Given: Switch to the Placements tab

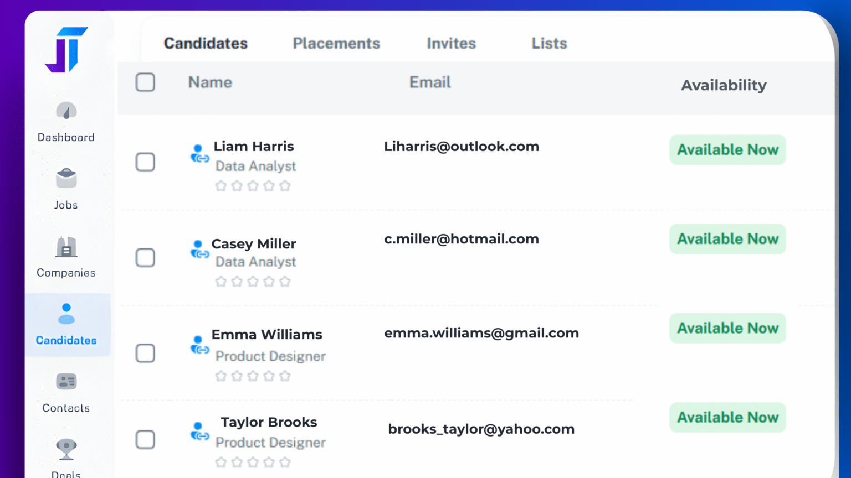Looking at the screenshot, I should point(336,43).
